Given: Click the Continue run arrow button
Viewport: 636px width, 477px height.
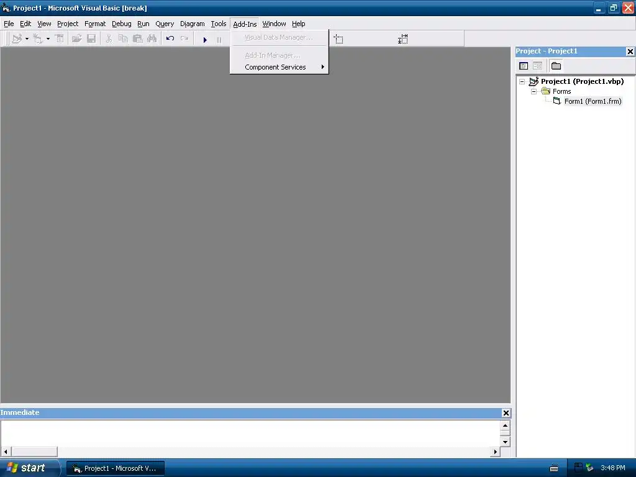Looking at the screenshot, I should (205, 40).
